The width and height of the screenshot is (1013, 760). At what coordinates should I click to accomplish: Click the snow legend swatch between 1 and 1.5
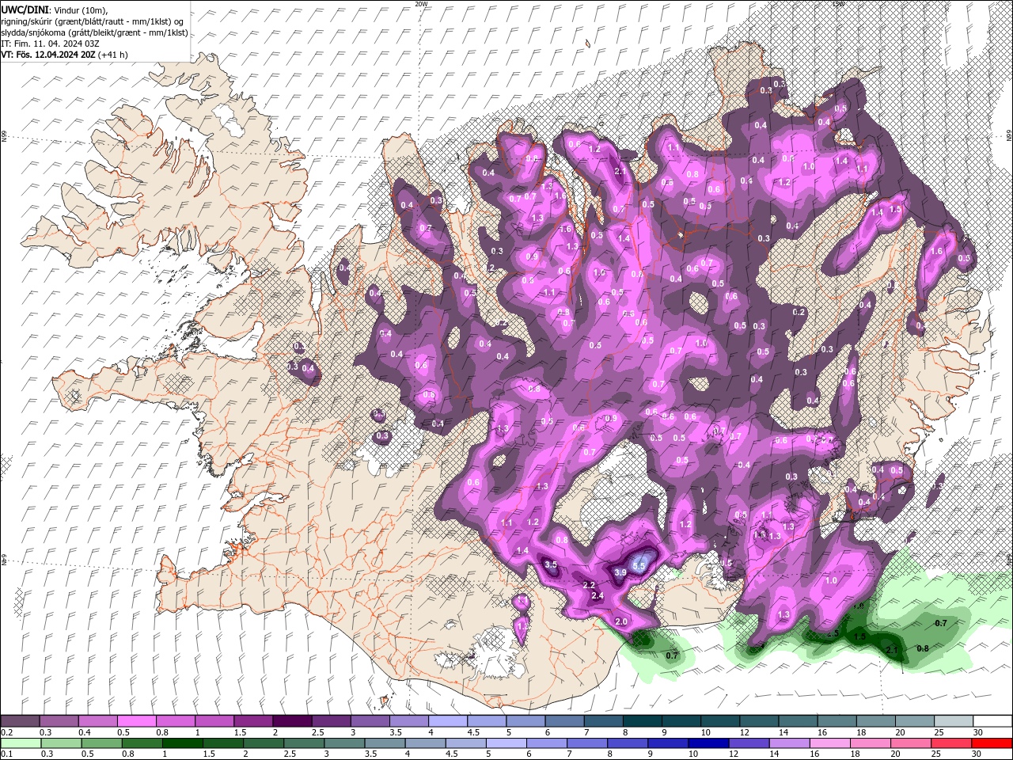[x=214, y=721]
